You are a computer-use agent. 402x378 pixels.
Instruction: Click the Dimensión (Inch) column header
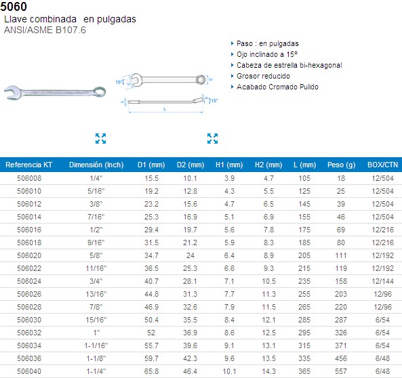pyautogui.click(x=96, y=165)
